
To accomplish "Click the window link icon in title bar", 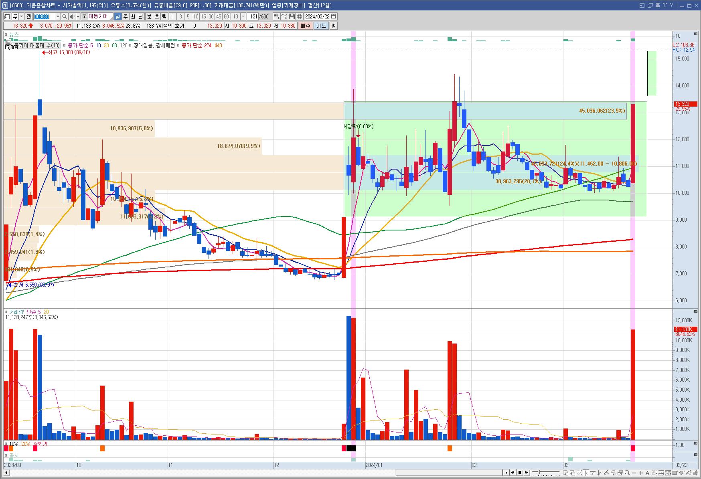I will tap(642, 5).
